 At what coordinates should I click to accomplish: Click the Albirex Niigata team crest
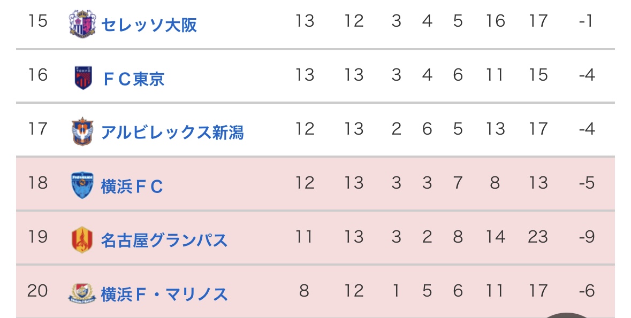82,131
